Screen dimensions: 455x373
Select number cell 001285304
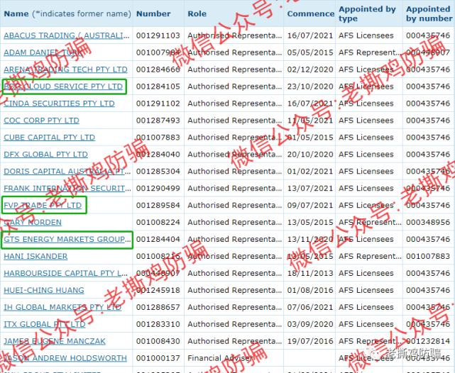pyautogui.click(x=158, y=172)
